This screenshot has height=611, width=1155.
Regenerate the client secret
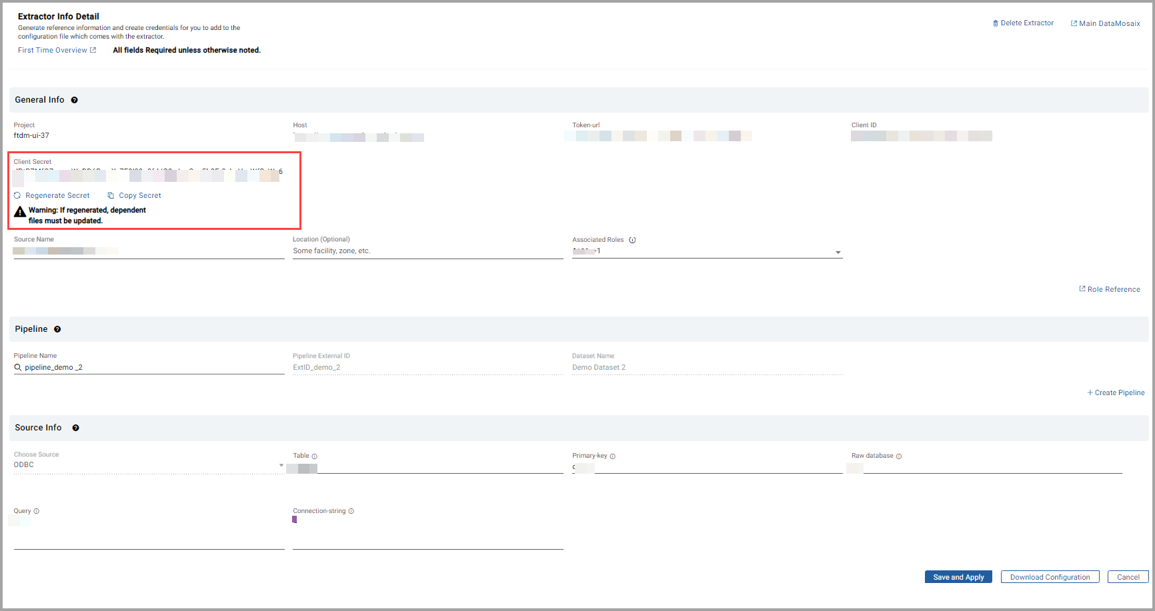click(52, 195)
